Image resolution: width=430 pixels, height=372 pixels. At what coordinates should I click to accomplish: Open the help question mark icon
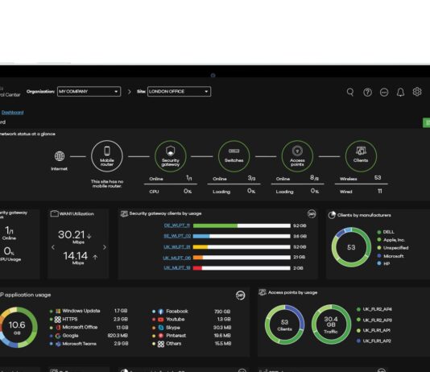367,92
